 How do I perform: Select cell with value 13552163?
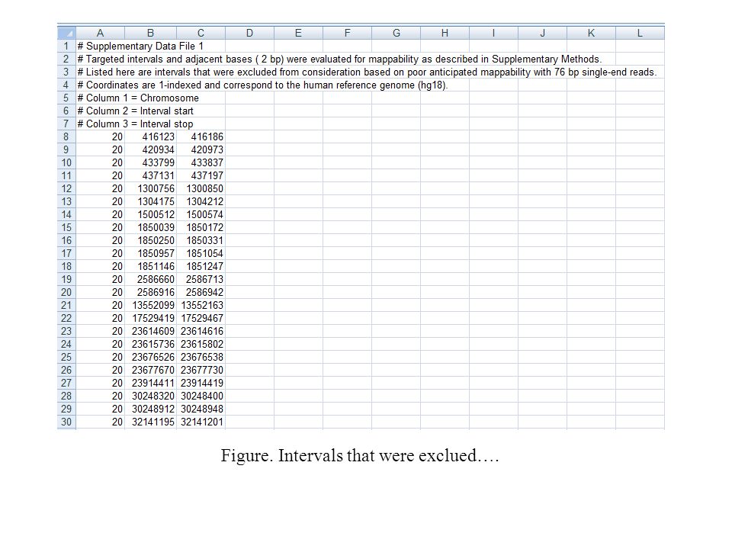(x=201, y=305)
